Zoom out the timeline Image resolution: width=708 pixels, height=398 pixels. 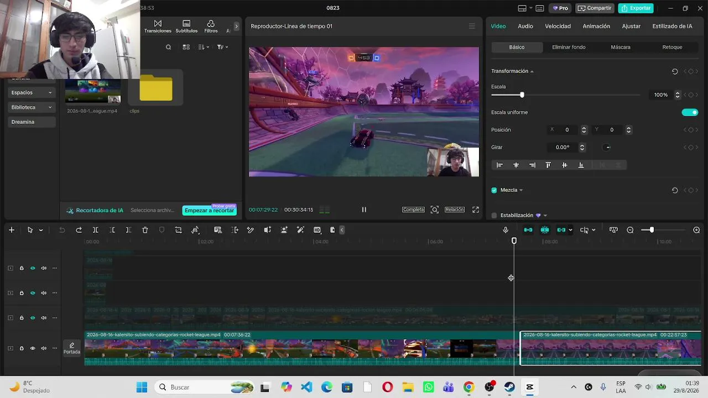(x=630, y=230)
